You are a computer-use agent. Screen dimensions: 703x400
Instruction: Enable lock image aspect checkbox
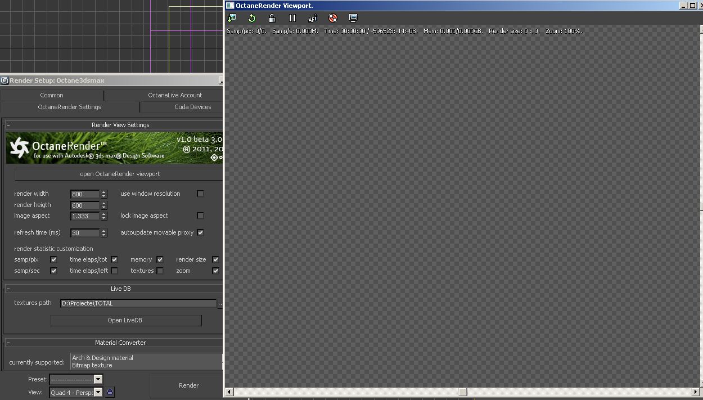click(x=200, y=215)
